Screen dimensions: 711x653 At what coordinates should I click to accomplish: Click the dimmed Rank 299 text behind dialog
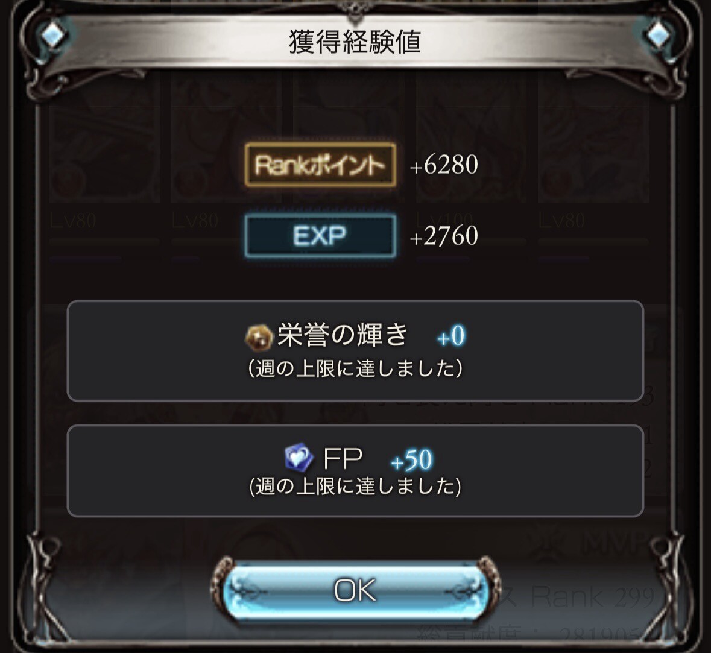593,597
